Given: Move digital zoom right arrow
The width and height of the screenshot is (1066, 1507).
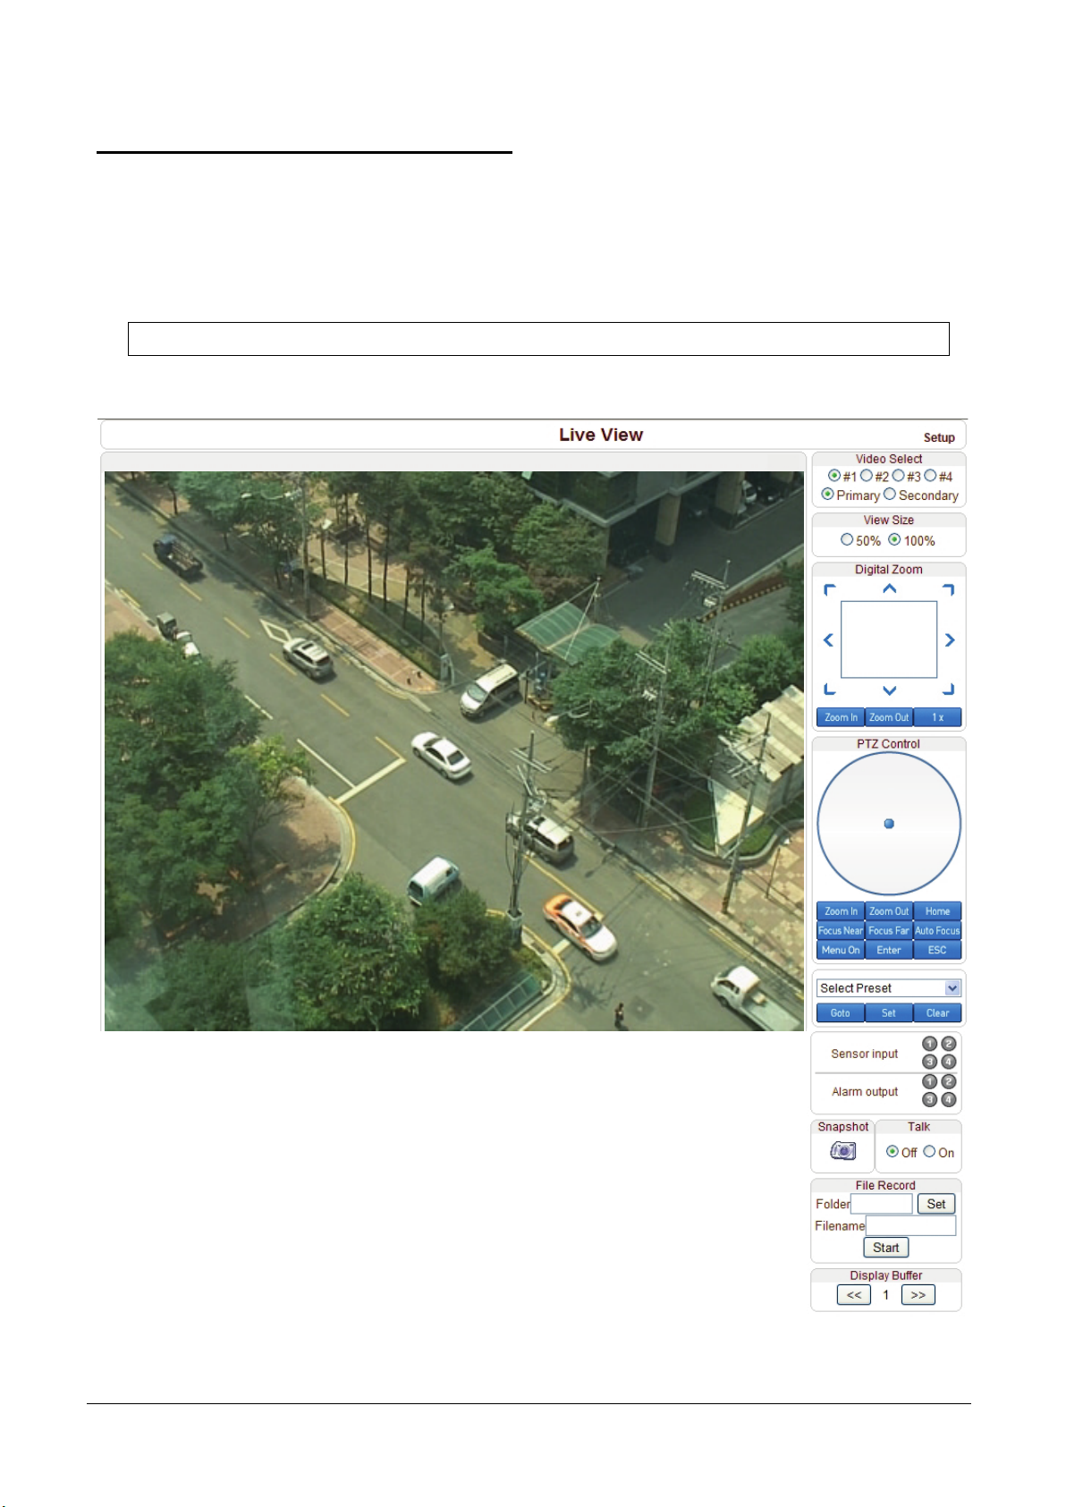Looking at the screenshot, I should point(950,639).
